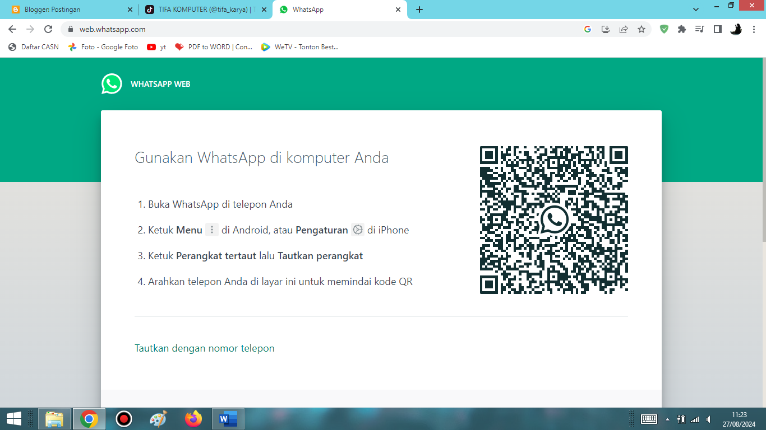Open a new browser tab
Image resolution: width=766 pixels, height=430 pixels.
(419, 10)
